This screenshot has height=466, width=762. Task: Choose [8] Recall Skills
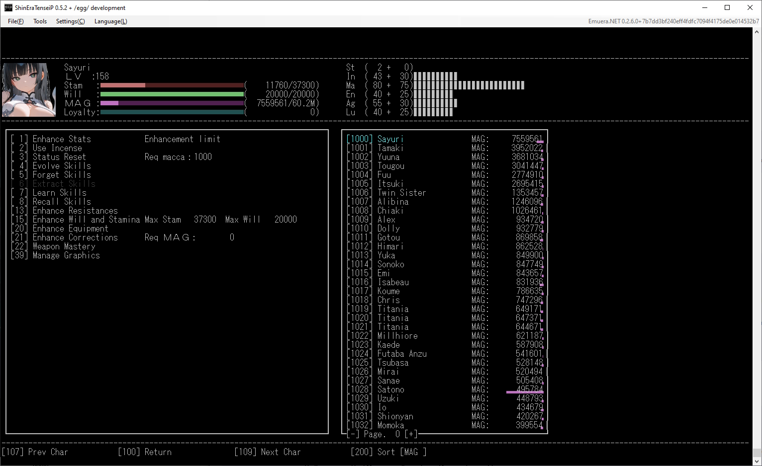click(x=51, y=202)
